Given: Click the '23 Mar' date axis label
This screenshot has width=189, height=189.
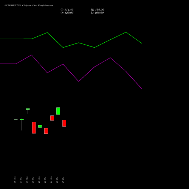Looking at the screenshot, I should [45, 180].
